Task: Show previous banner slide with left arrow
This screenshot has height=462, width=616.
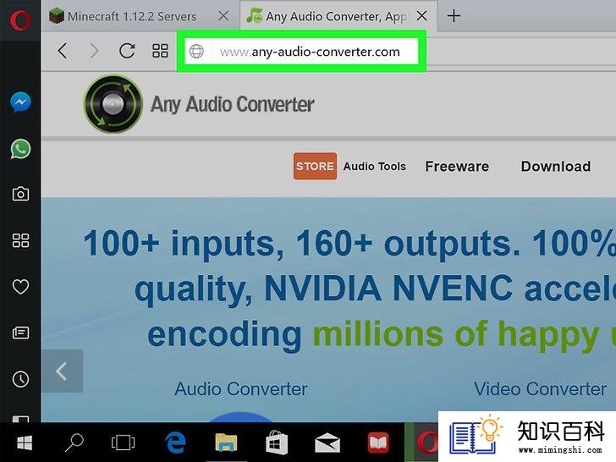Action: [62, 371]
